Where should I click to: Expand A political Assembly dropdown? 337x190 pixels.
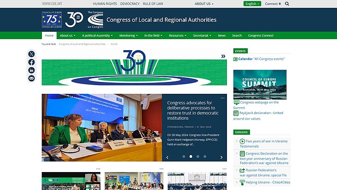click(x=97, y=35)
